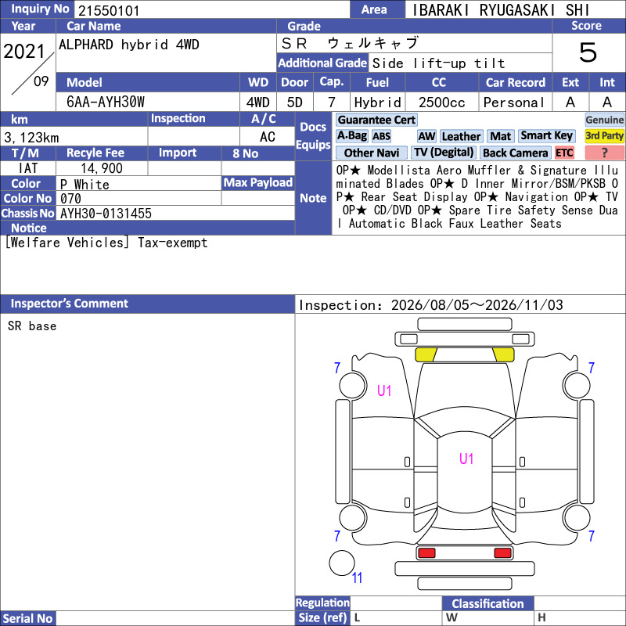The image size is (626, 626).
Task: Click the front-left wheel on diagram
Action: tap(353, 385)
